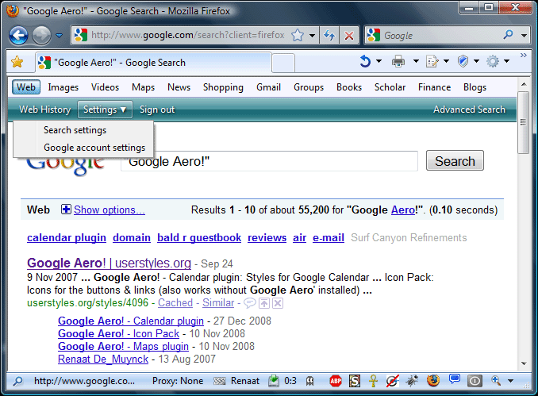
Task: Open the back/forward history dropdown arrow
Action: pos(59,35)
